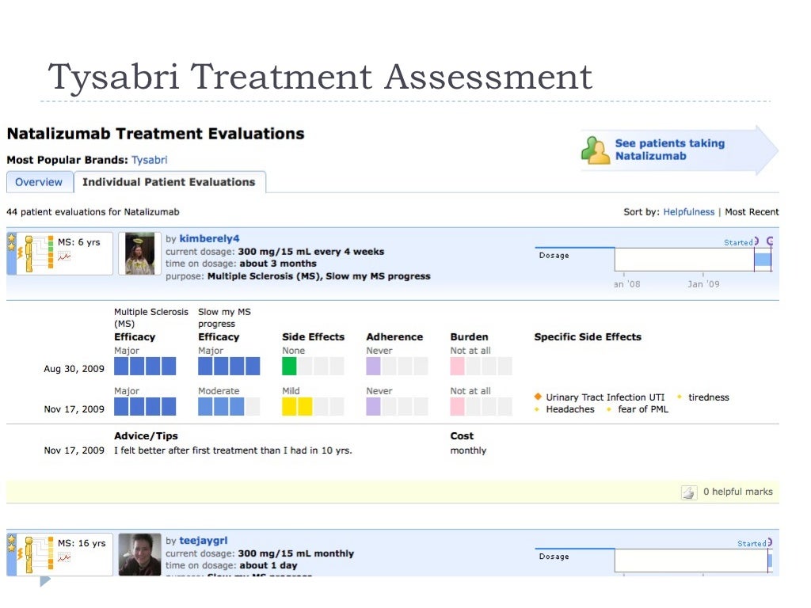
Task: Click the star icon on teejaygrl's card
Action: tap(11, 543)
